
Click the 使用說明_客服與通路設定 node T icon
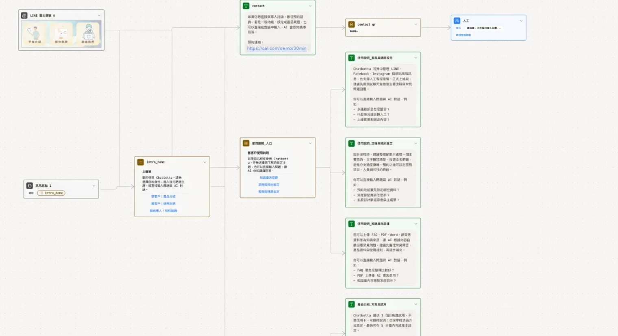click(352, 58)
